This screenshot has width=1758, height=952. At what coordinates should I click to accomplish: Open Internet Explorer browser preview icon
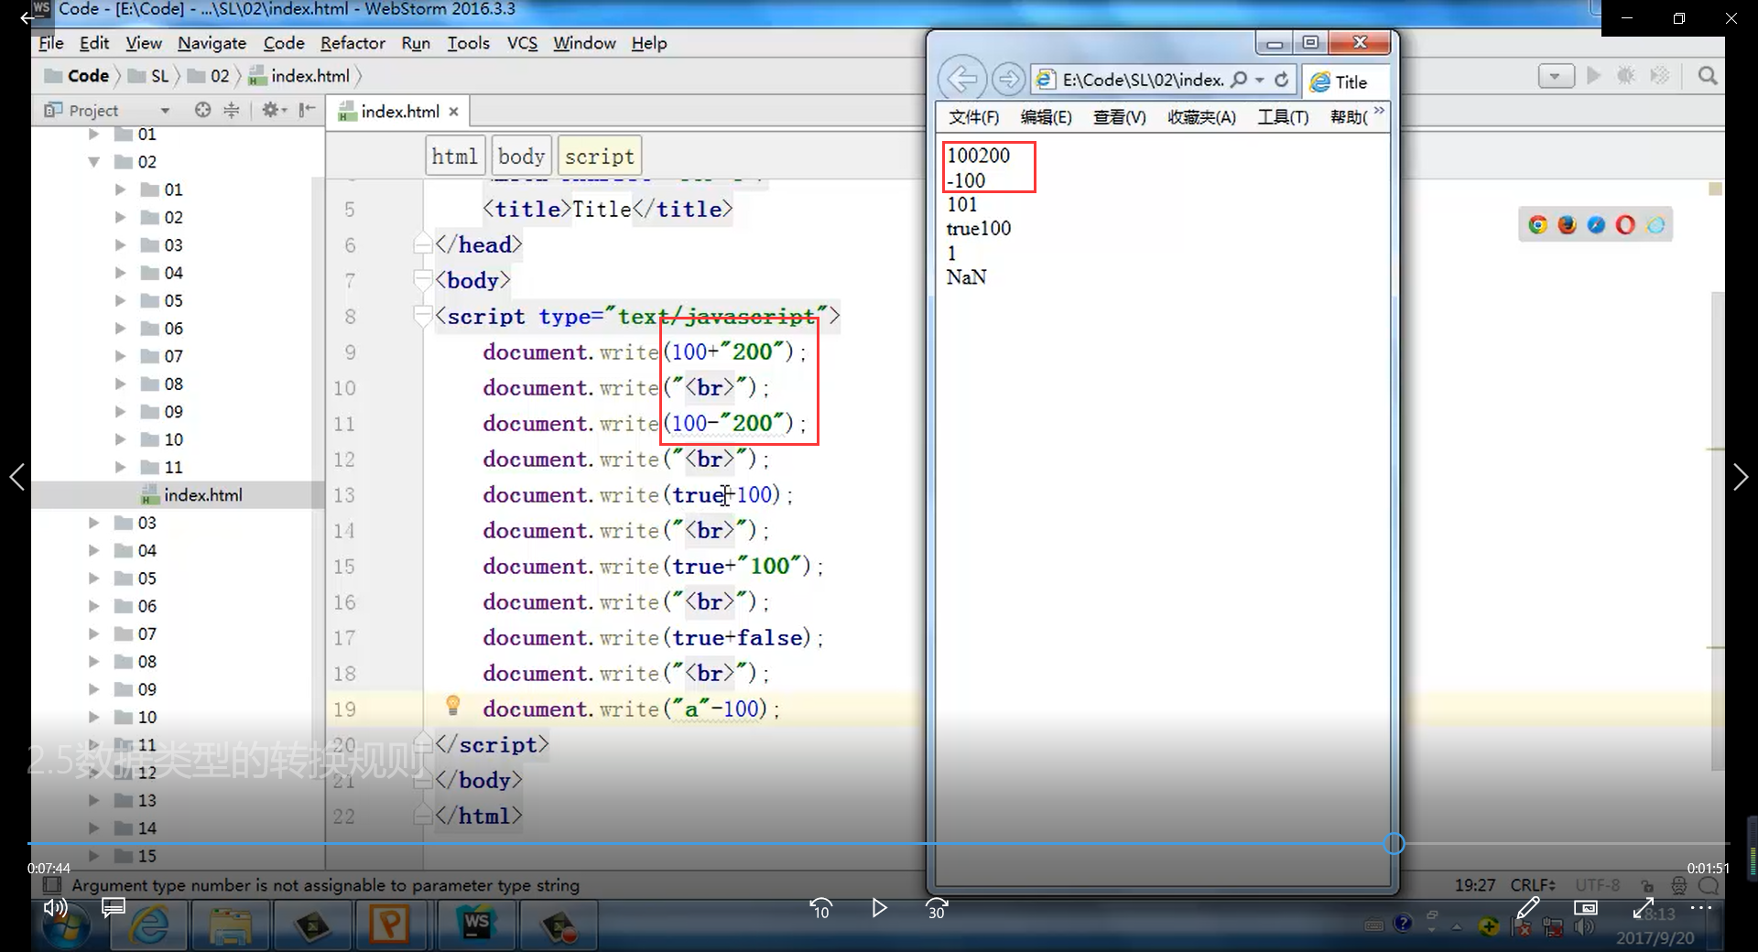click(1655, 224)
